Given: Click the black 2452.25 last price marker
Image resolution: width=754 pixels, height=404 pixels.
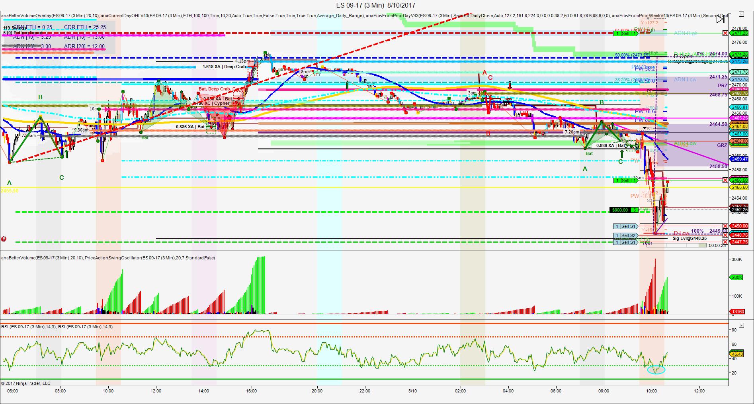Looking at the screenshot, I should coord(740,210).
